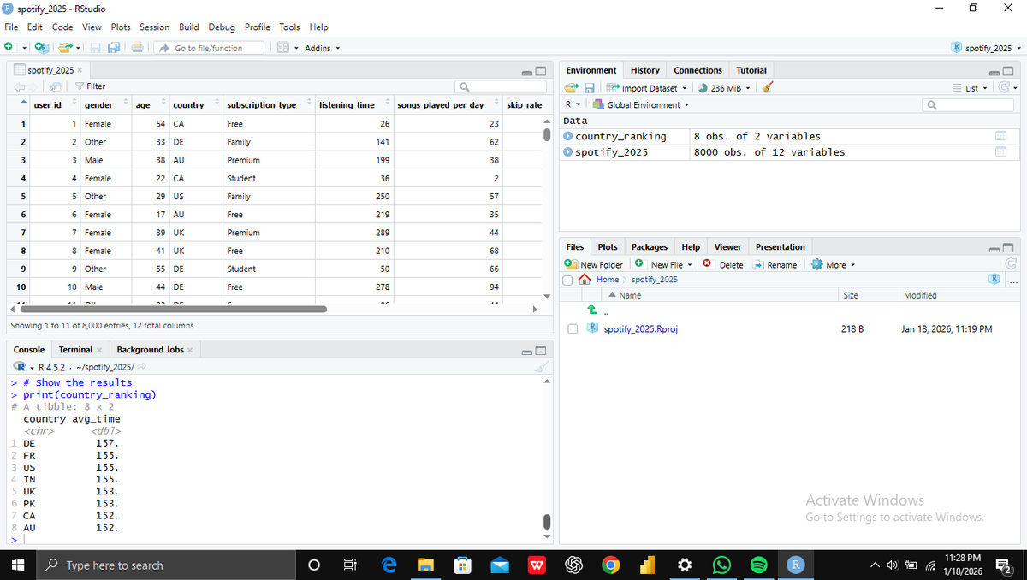Open the Import Dataset dropdown
The width and height of the screenshot is (1027, 580).
click(647, 88)
